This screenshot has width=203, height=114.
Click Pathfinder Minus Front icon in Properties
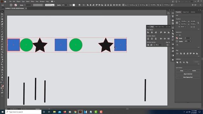pos(180,62)
